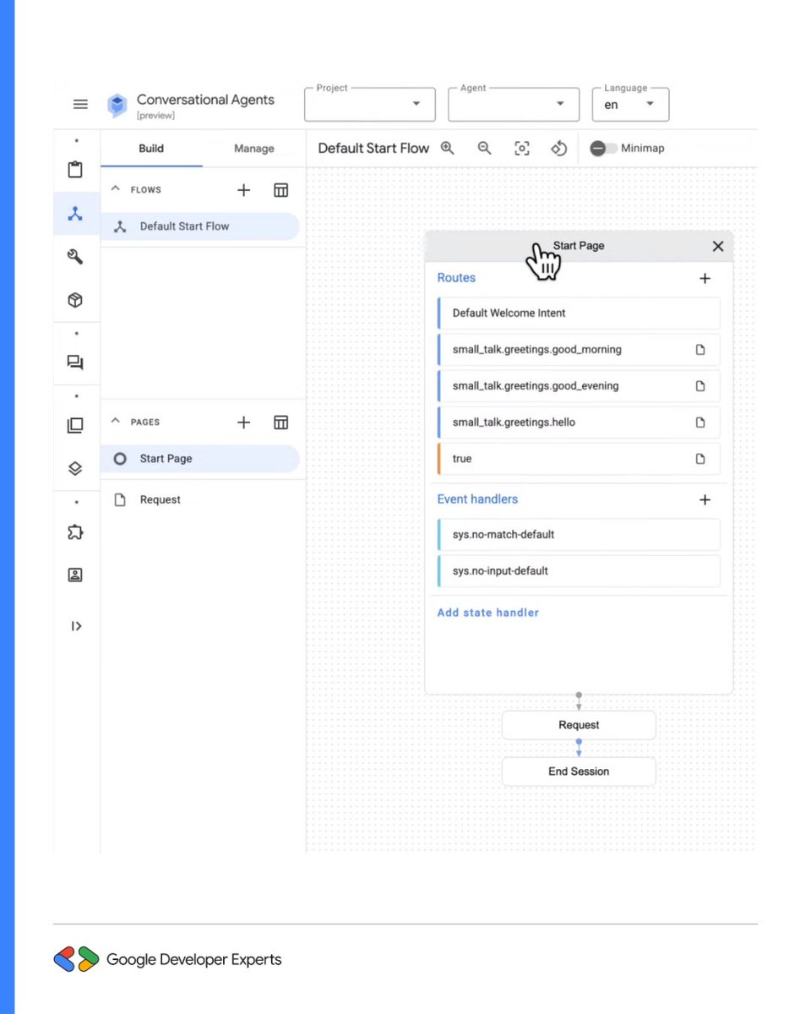Open the hamburger navigation menu

click(x=80, y=105)
